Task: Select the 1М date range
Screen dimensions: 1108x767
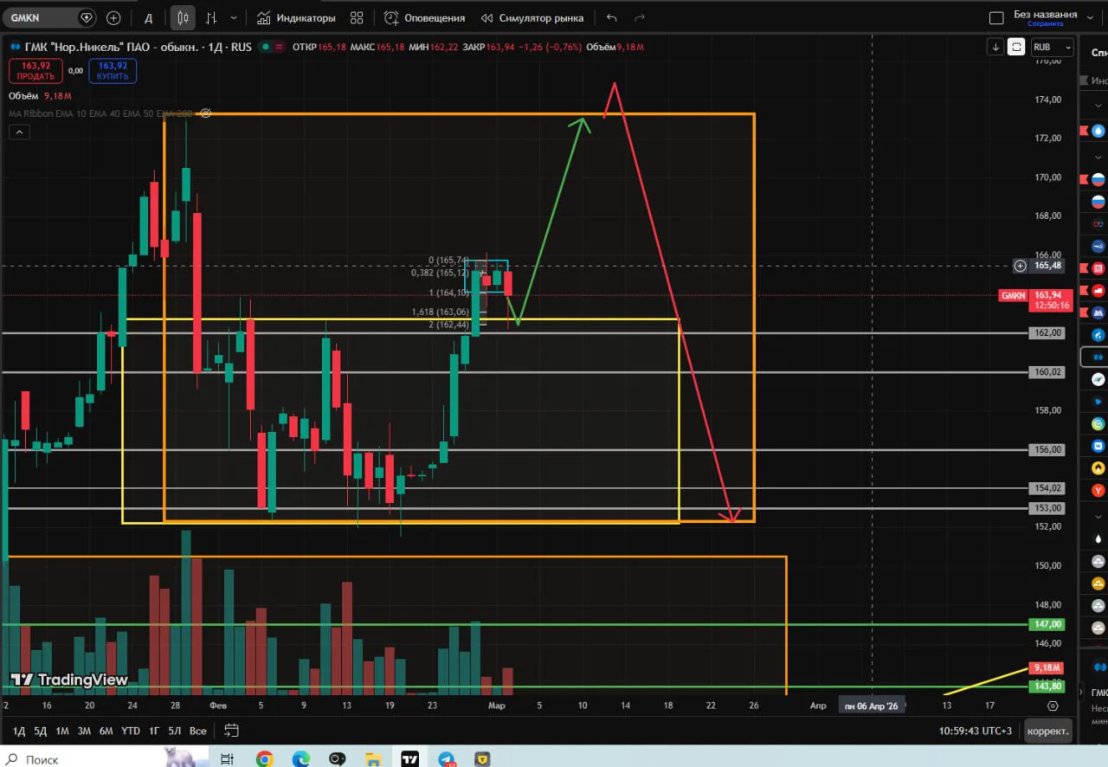Action: pyautogui.click(x=62, y=731)
